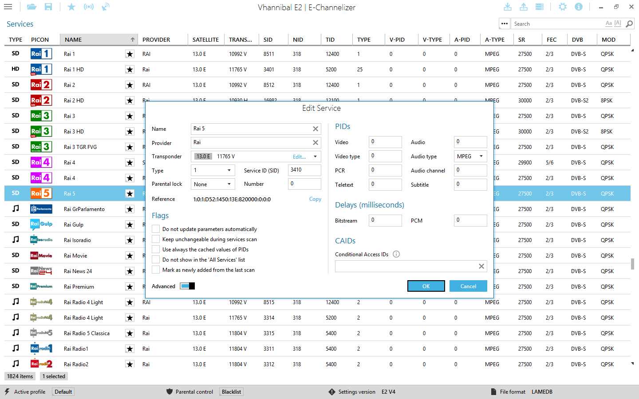The image size is (639, 399).
Task: Open the settings gear icon
Action: pos(563,7)
